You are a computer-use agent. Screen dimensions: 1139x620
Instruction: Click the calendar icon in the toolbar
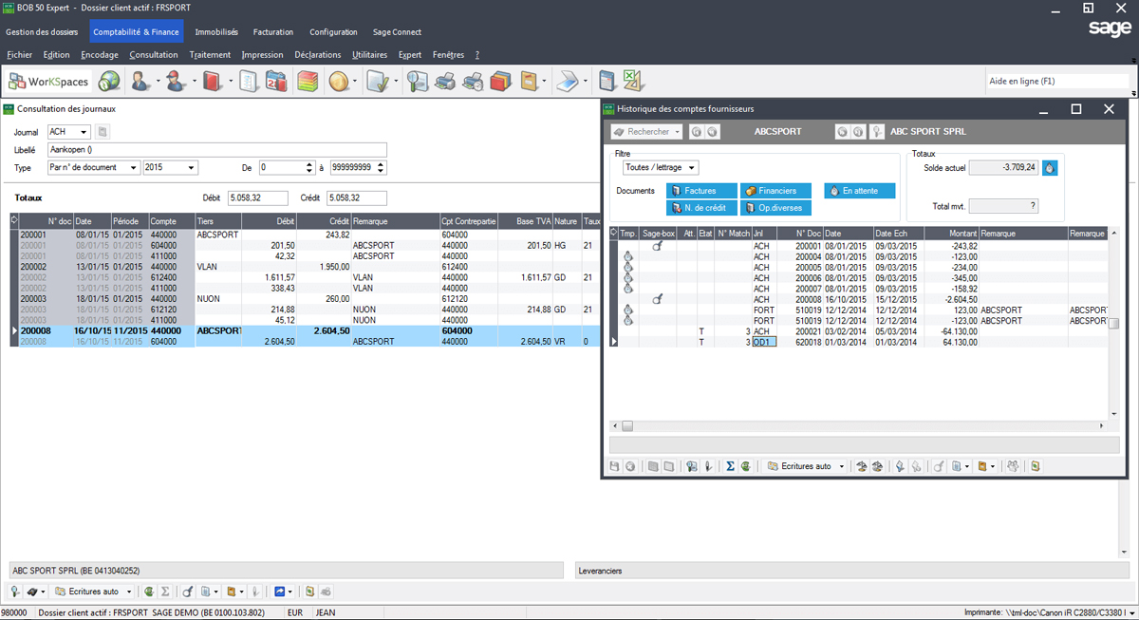[x=275, y=82]
